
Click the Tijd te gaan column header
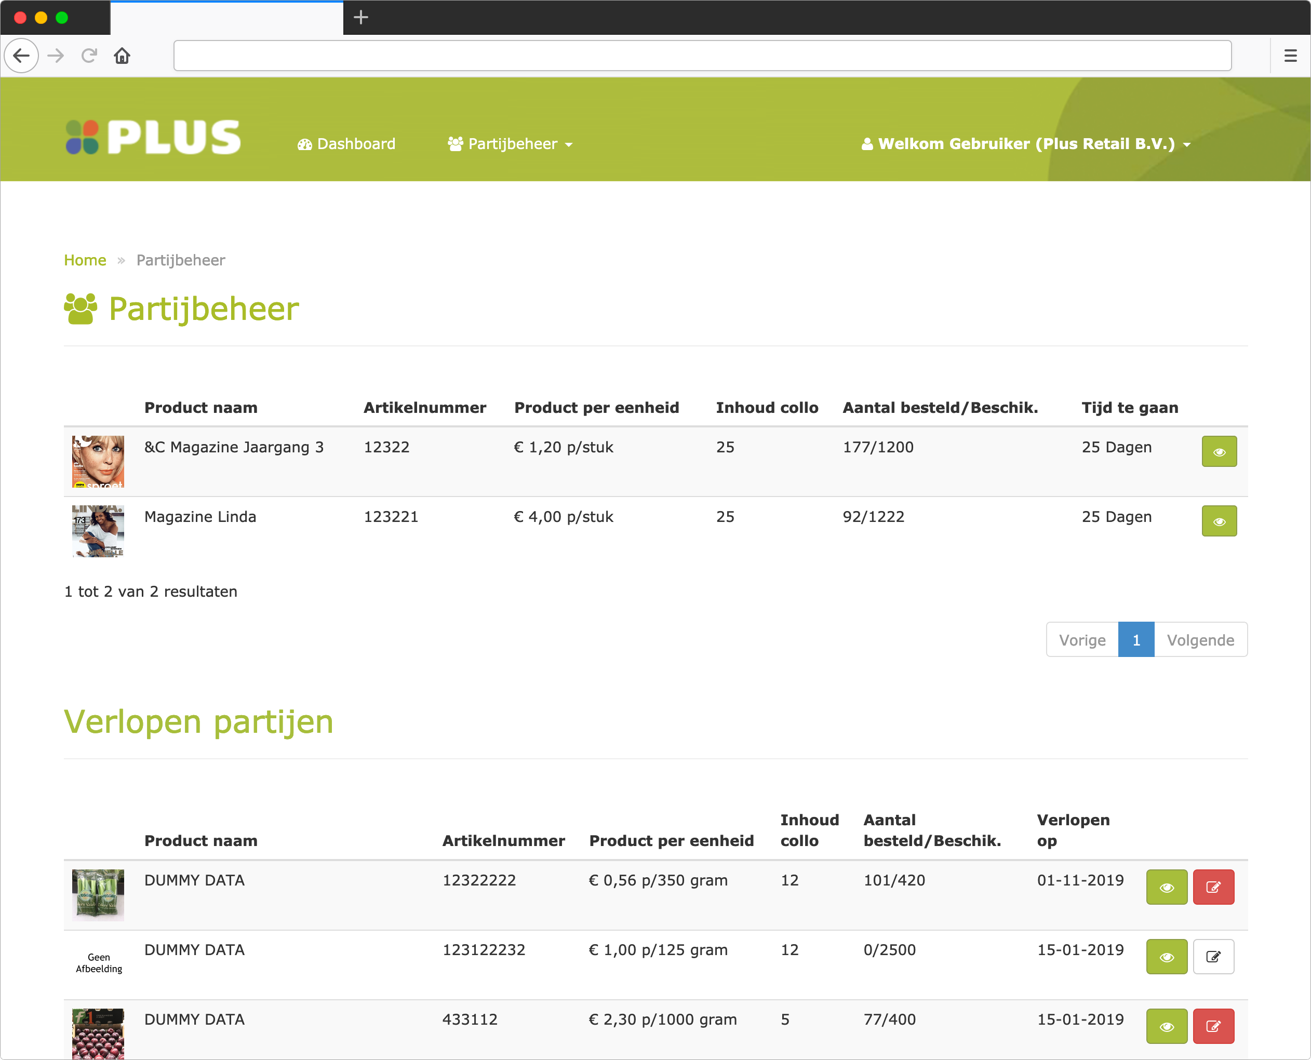[1130, 408]
